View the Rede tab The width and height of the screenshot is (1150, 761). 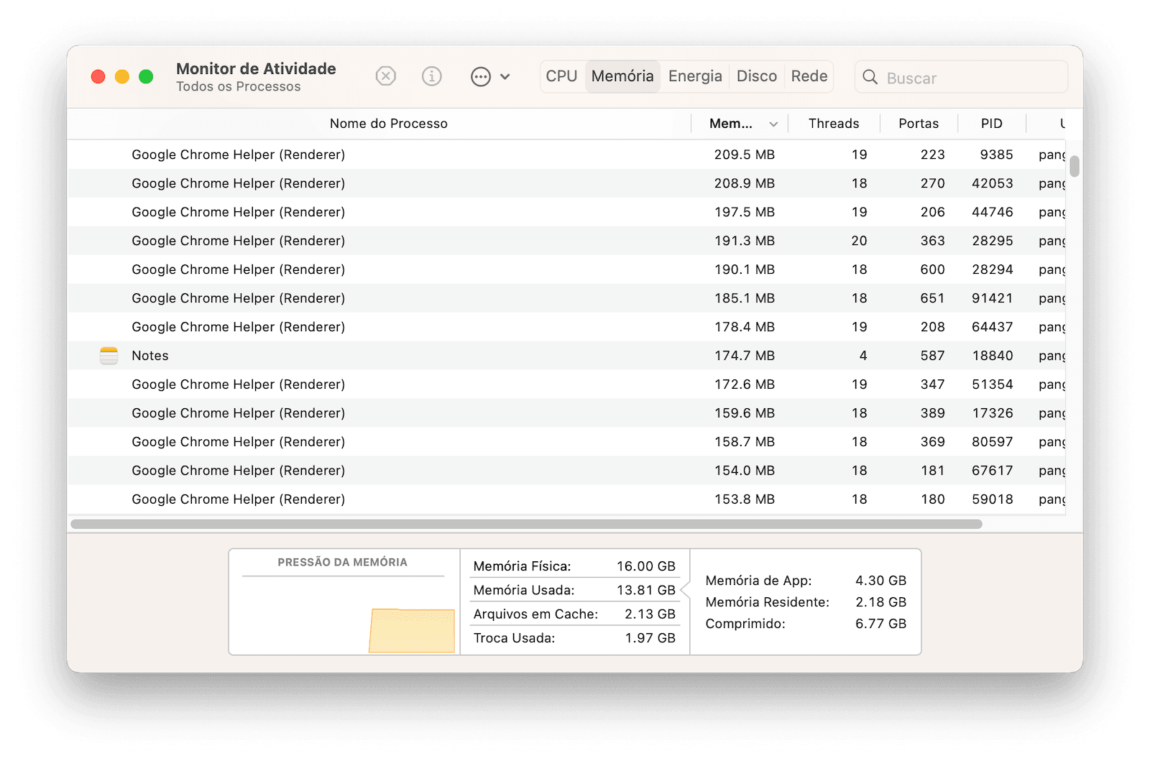(809, 75)
